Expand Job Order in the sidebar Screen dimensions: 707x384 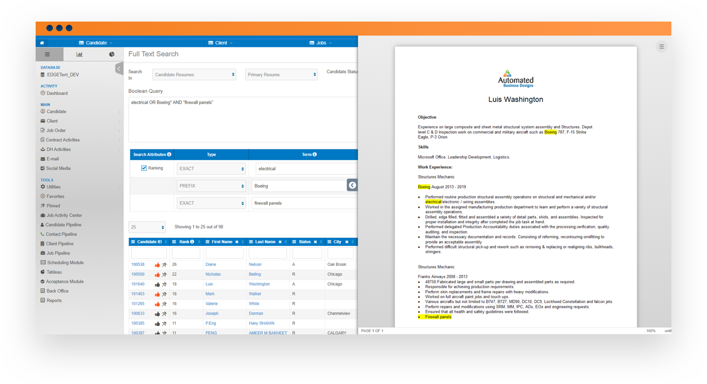pyautogui.click(x=80, y=131)
